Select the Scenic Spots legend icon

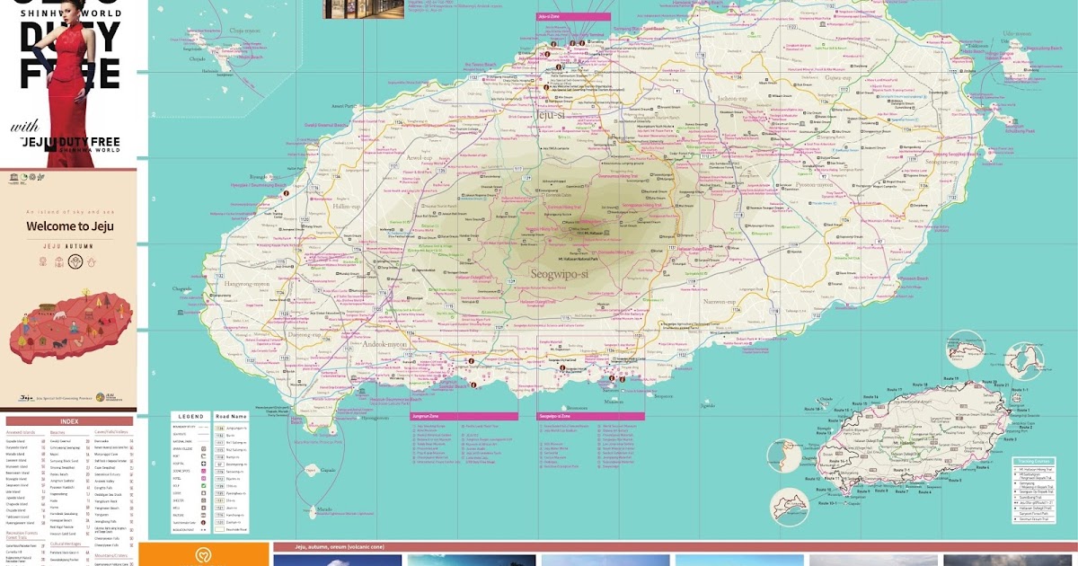(203, 471)
